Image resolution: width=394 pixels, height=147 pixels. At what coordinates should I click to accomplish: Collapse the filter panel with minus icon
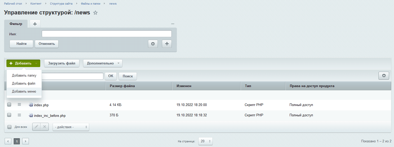[x=173, y=24]
